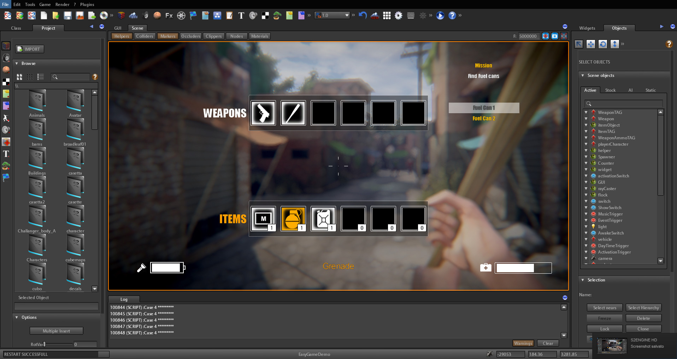Open the wheel/vehicle tool in sidebar
The image size is (677, 359).
coord(6,58)
